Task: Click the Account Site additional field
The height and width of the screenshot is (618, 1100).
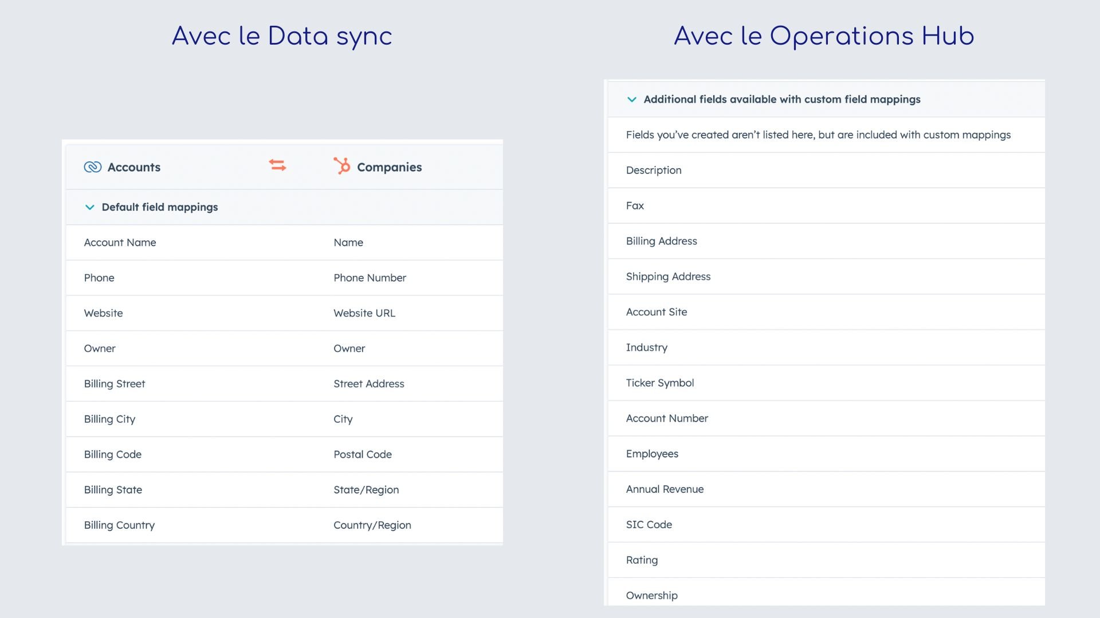Action: [657, 312]
